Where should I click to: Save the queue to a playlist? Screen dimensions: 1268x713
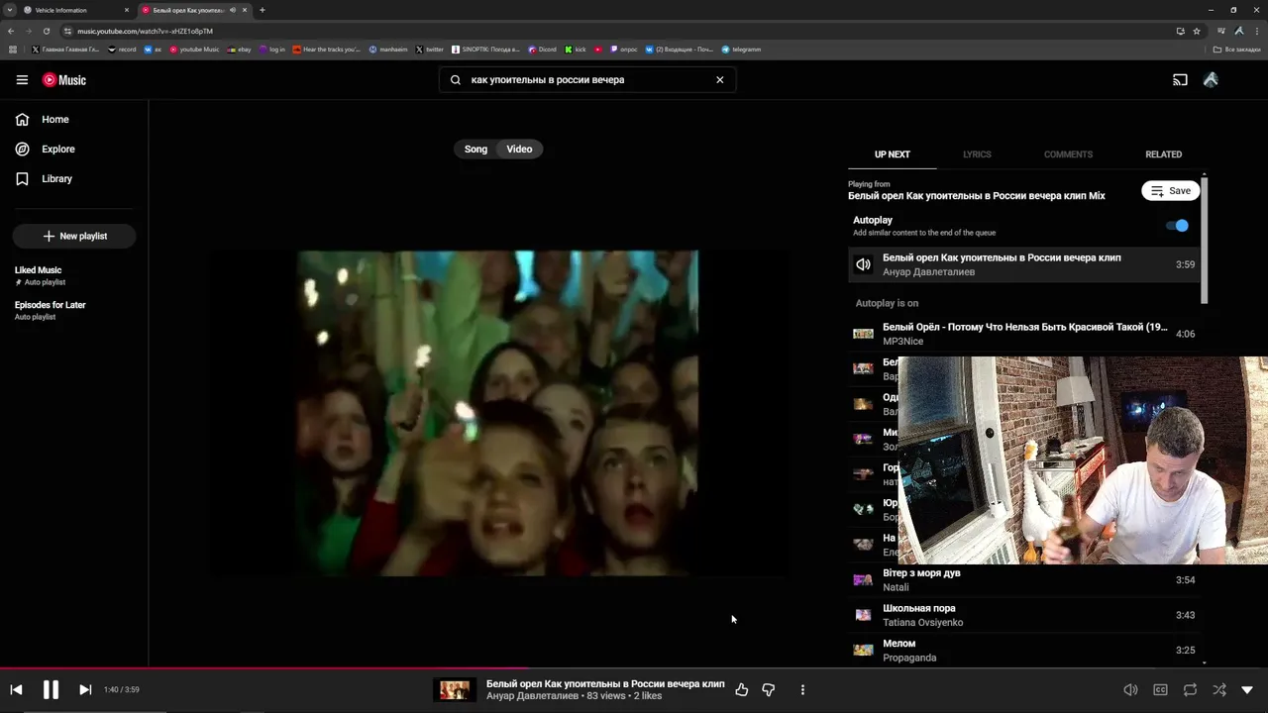pos(1170,191)
